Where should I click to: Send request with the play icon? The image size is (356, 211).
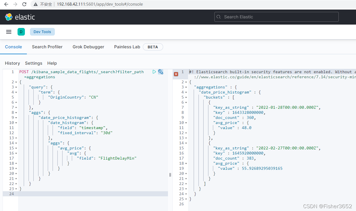(x=154, y=72)
